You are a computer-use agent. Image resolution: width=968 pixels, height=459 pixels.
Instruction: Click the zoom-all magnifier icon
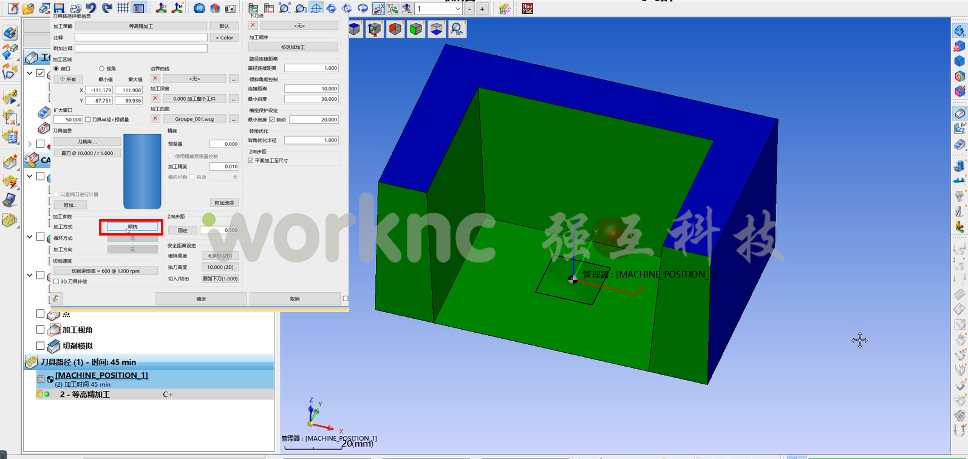coord(284,8)
